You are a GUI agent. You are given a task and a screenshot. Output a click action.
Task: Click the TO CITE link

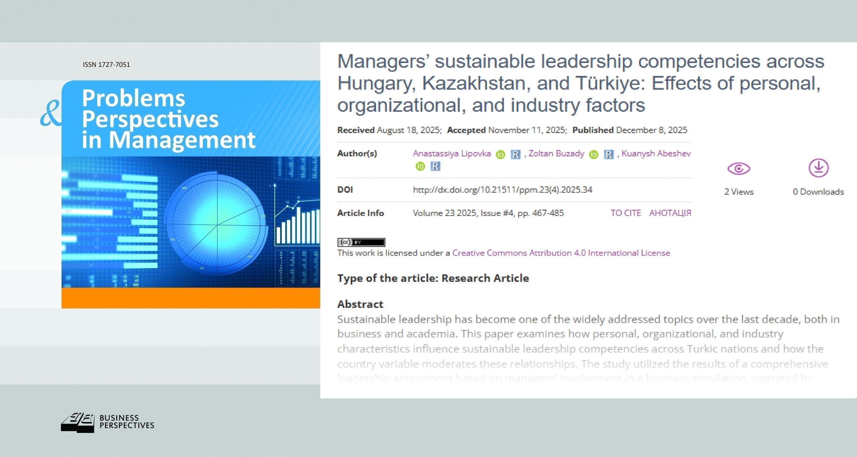pos(625,213)
